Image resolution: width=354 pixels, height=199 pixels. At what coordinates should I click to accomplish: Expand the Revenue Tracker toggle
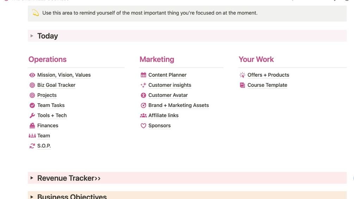point(32,178)
